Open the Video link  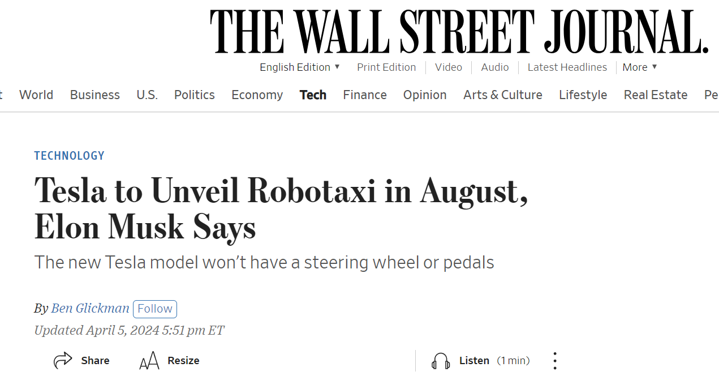449,67
